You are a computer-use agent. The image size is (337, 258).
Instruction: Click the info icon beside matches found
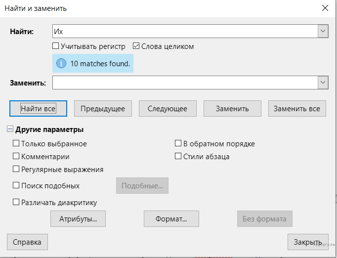(x=61, y=64)
